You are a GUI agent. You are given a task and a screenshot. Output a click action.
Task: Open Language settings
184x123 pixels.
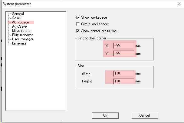19,43
